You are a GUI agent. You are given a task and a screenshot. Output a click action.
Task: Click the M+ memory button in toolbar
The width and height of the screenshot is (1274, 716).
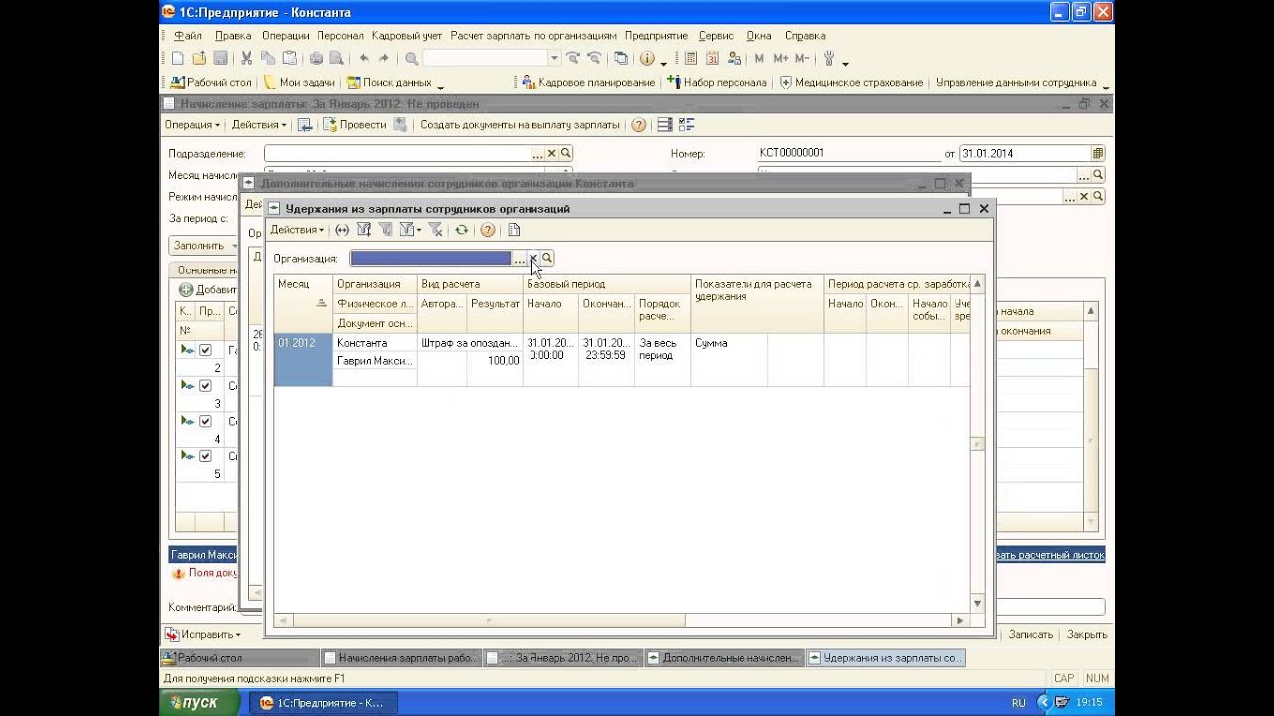coord(781,59)
